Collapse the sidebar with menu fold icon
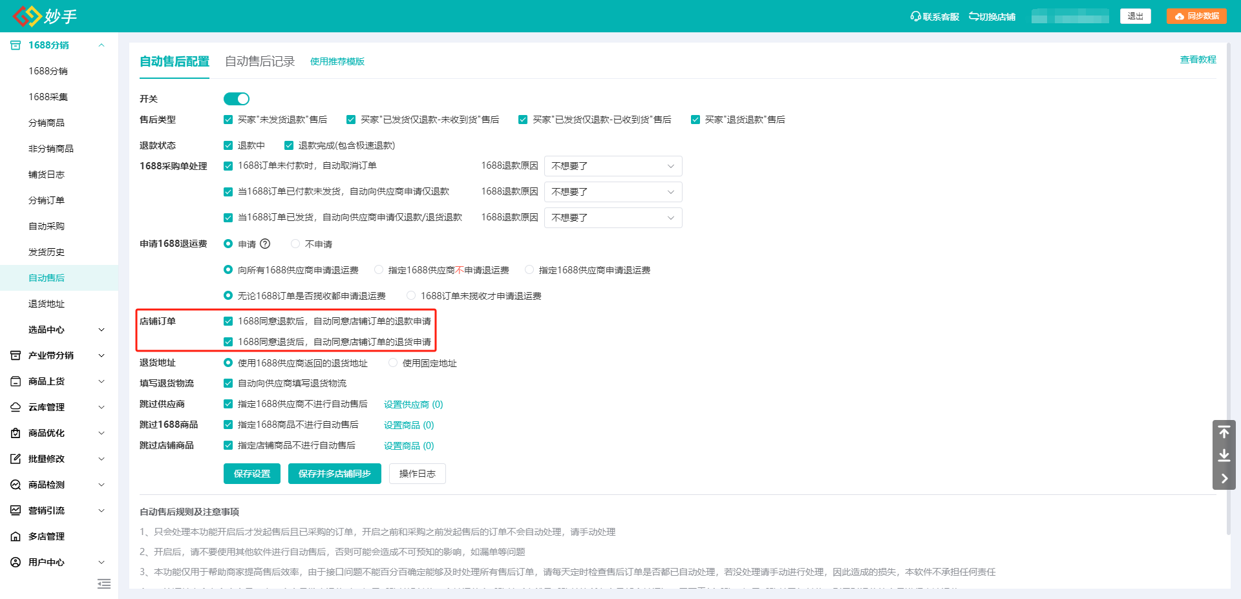Screen dimensions: 1241x599 tap(104, 584)
